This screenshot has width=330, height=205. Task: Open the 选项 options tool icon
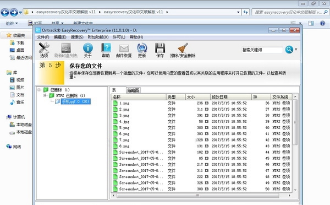[x=44, y=50]
